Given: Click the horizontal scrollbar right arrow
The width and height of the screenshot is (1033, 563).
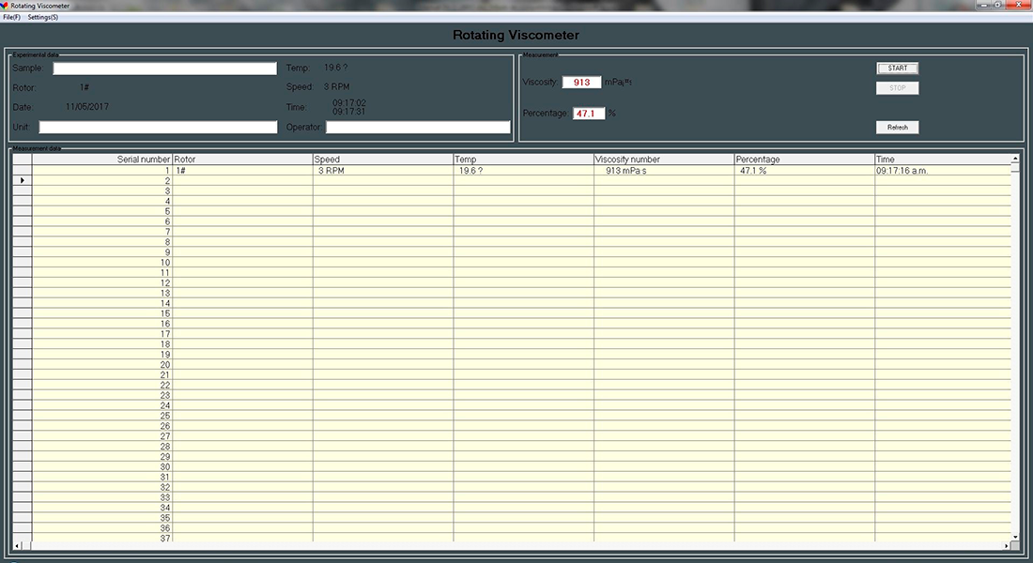Looking at the screenshot, I should click(x=1006, y=545).
